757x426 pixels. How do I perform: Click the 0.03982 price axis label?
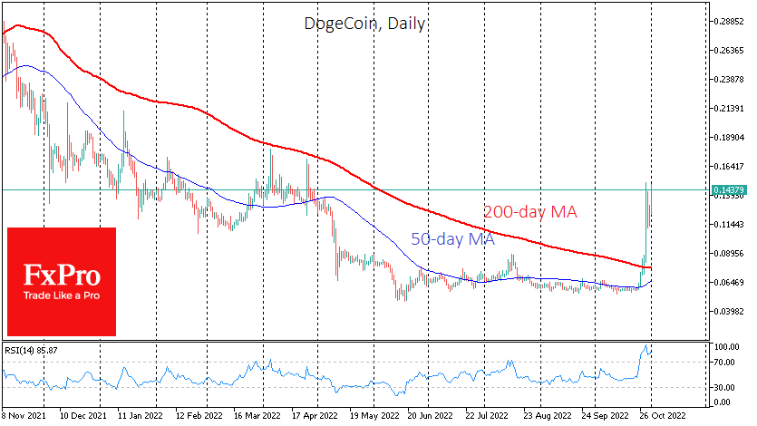[731, 312]
